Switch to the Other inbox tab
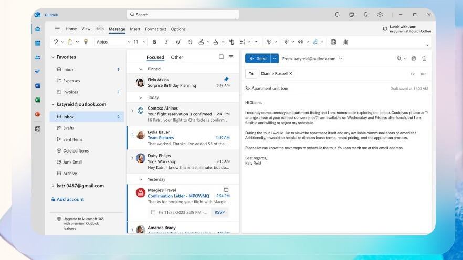This screenshot has width=463, height=260. tap(177, 57)
